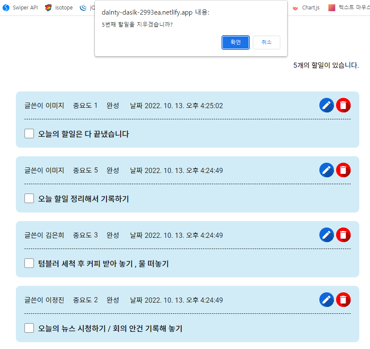
Task: Tick the '오늘 할일 정리해서 기록하기' checkbox
Action: [x=29, y=198]
